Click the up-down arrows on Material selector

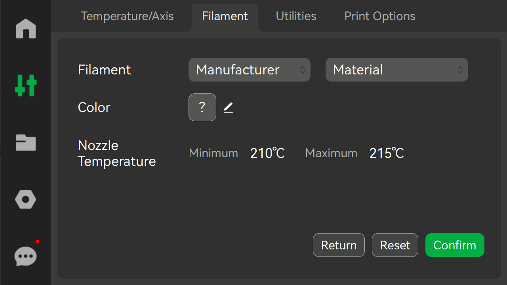(460, 70)
